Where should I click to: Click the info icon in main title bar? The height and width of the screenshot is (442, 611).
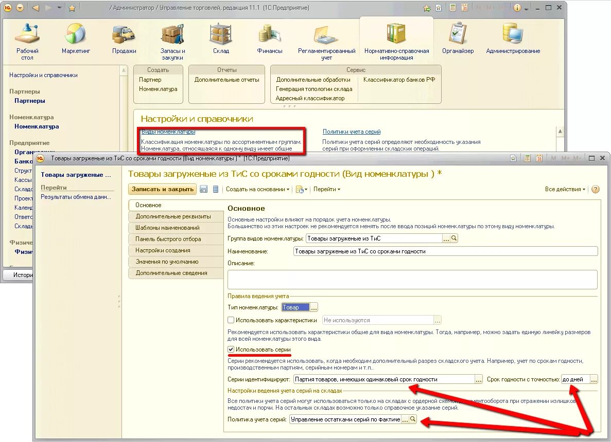[x=517, y=8]
